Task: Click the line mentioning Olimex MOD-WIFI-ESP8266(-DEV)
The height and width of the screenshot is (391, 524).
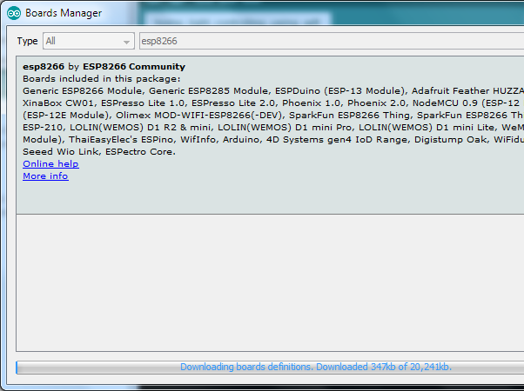Action: 273,115
